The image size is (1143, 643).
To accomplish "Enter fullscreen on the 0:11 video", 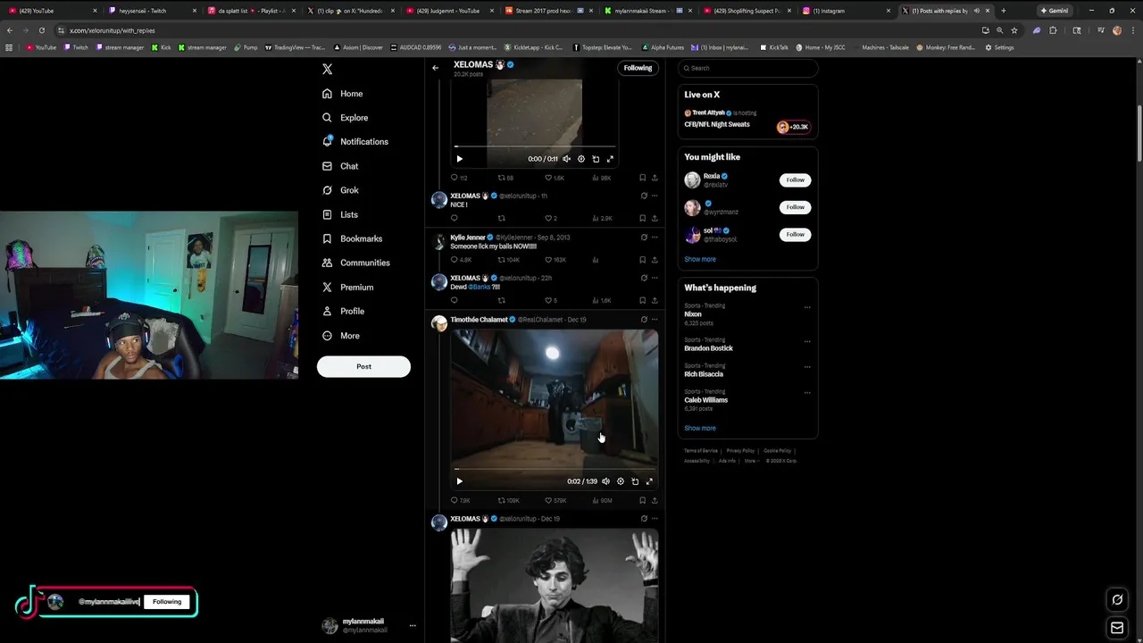I will 610,159.
